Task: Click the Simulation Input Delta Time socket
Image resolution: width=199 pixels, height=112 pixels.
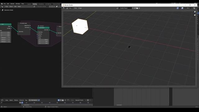Action: (x=30, y=26)
